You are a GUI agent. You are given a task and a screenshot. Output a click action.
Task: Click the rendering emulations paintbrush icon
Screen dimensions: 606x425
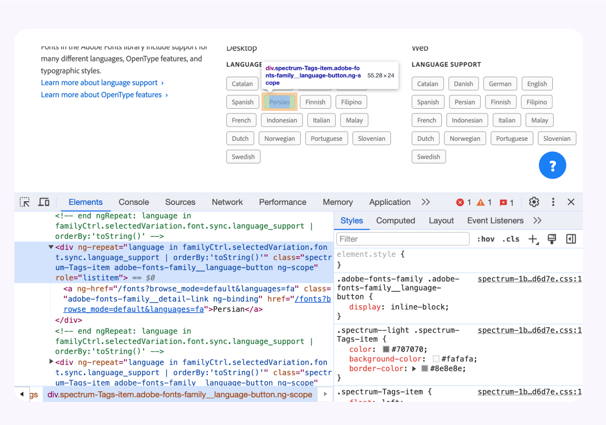point(551,239)
